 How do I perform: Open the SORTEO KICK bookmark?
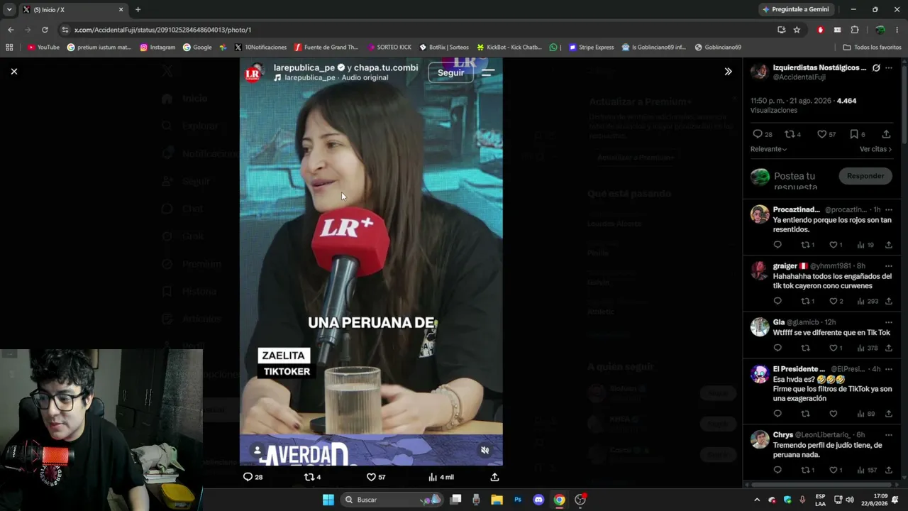coord(389,48)
